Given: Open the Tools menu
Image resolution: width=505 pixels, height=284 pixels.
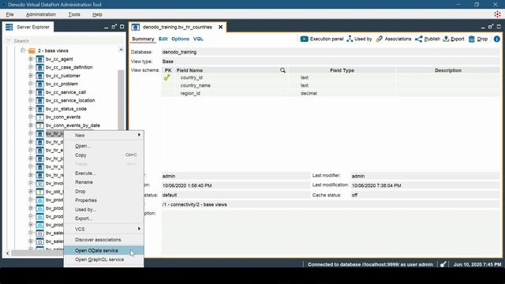Looking at the screenshot, I should coord(74,14).
